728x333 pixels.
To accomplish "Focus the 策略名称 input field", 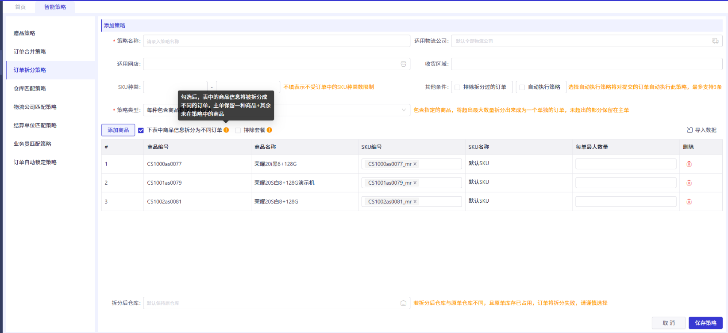I will point(277,41).
